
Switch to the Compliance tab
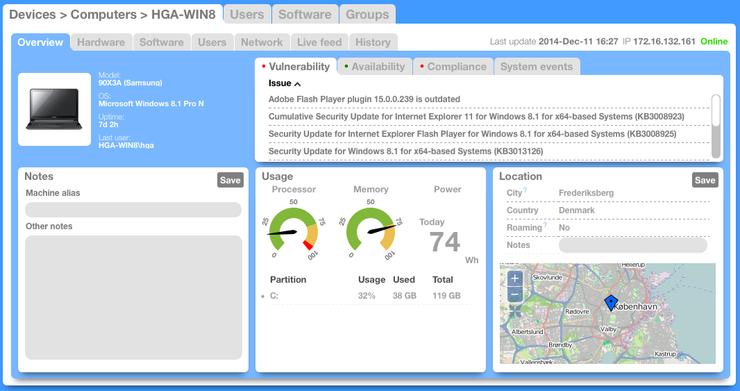tap(453, 67)
